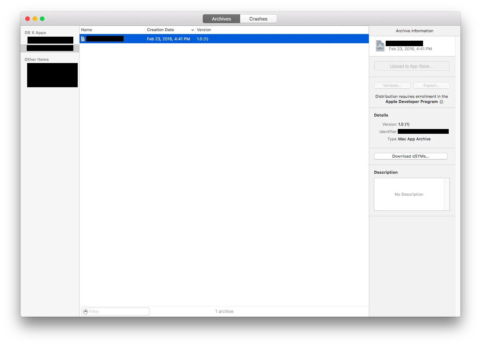Click the date under the archive name in Archive Information
481x346 pixels.
pyautogui.click(x=410, y=49)
